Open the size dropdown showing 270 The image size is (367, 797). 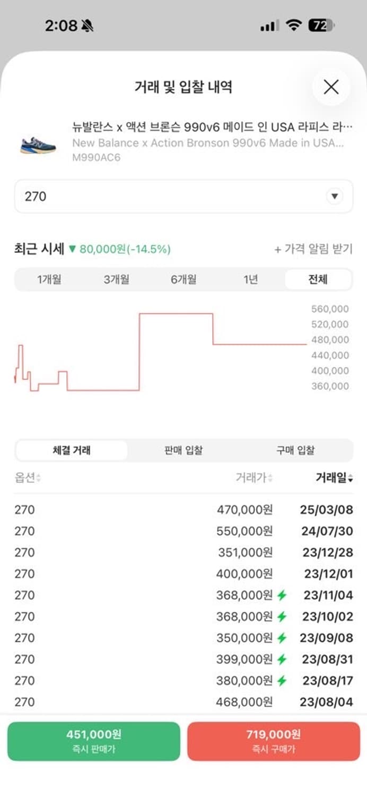tap(183, 196)
